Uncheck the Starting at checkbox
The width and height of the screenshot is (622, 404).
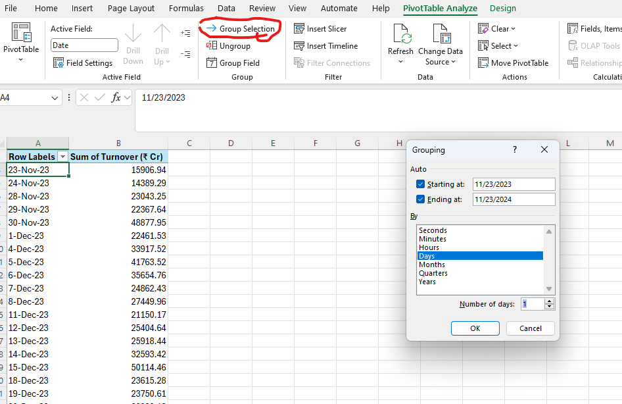tap(419, 184)
